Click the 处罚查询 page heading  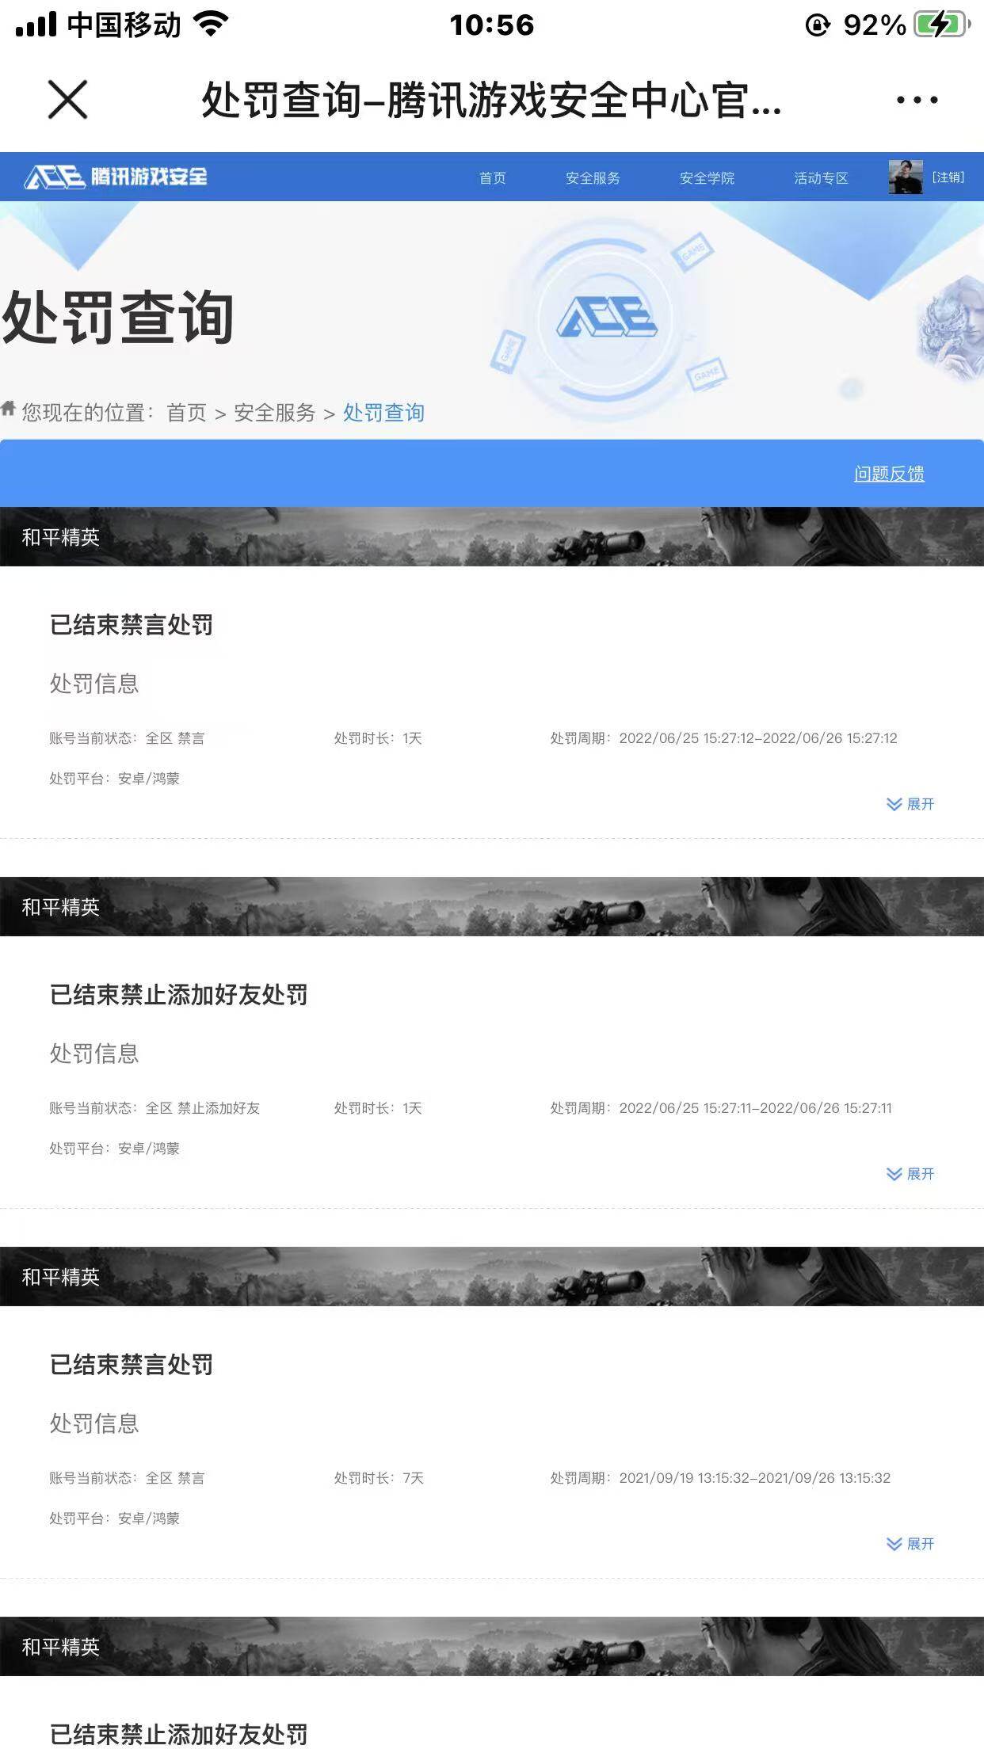click(118, 317)
